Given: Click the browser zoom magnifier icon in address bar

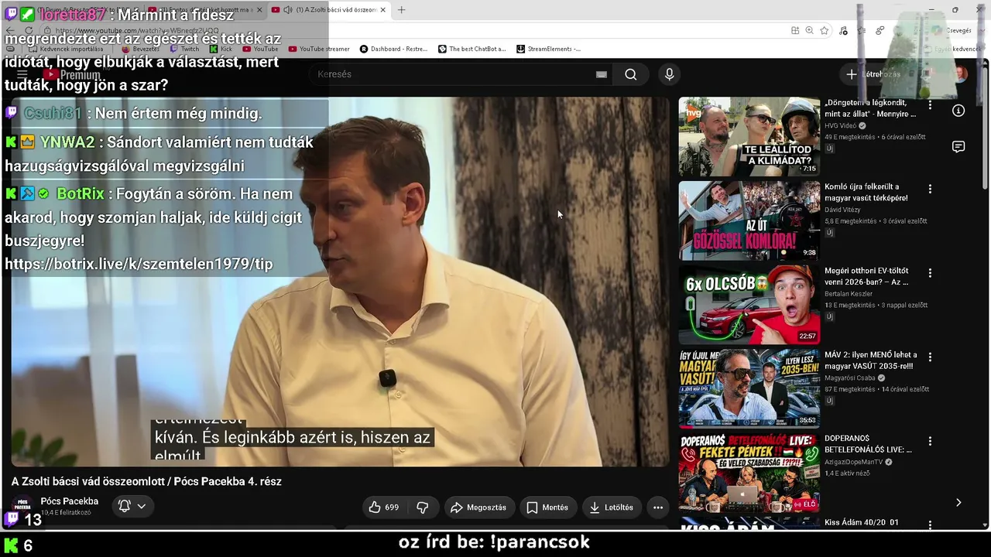Looking at the screenshot, I should [809, 30].
